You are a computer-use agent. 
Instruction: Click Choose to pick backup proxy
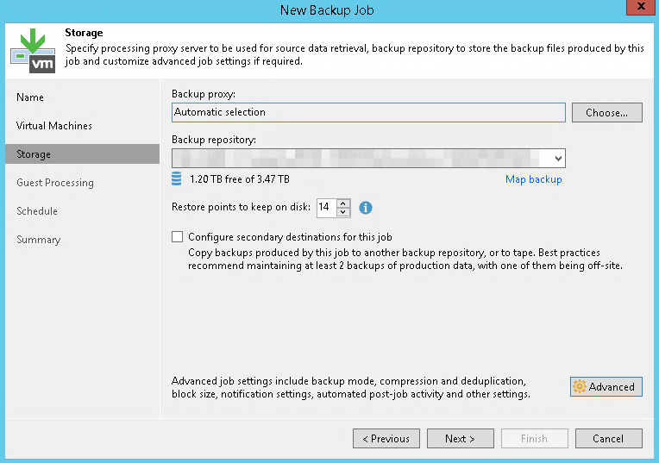coord(607,113)
